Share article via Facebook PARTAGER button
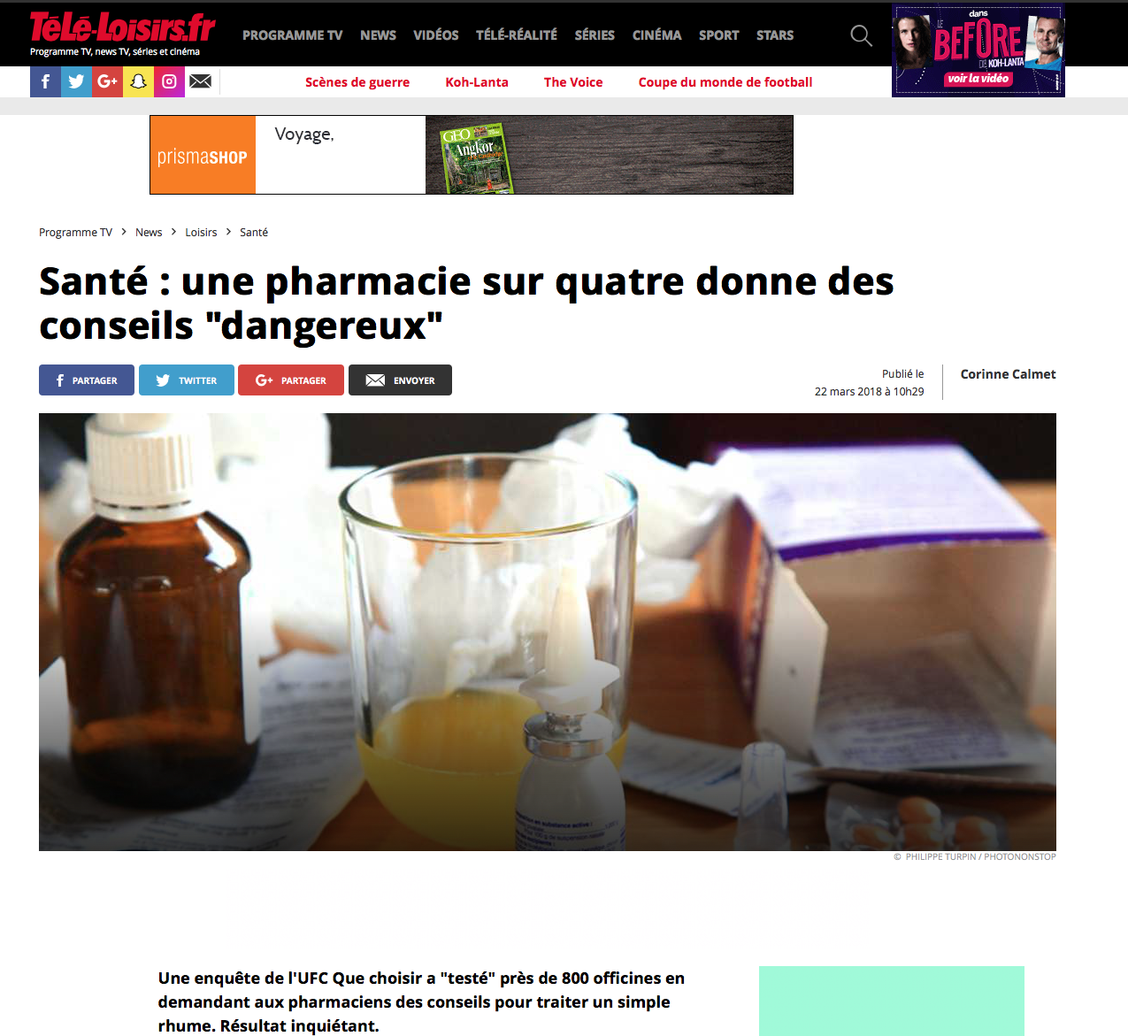The width and height of the screenshot is (1128, 1036). pos(87,380)
